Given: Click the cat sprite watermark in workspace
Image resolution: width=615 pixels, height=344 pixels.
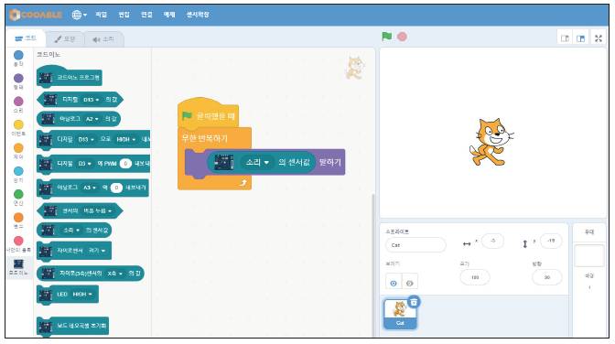Looking at the screenshot, I should tap(354, 68).
